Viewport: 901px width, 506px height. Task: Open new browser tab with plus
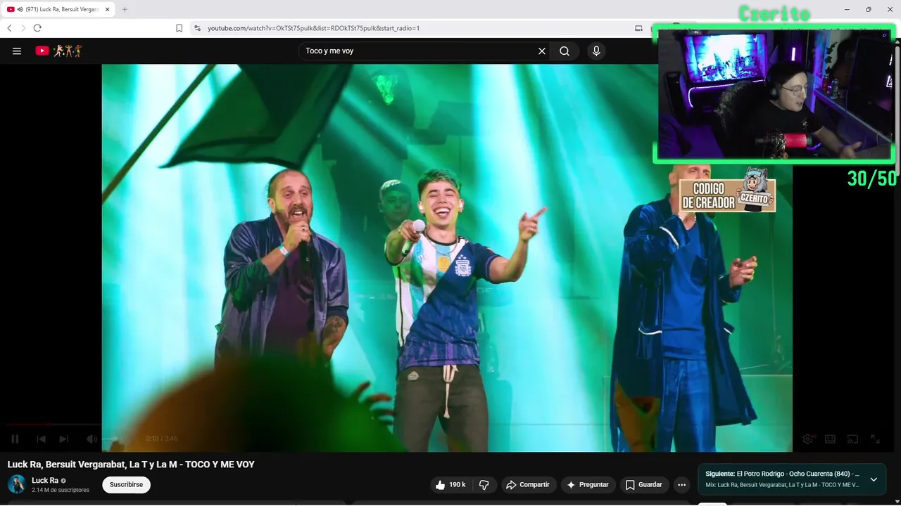click(125, 9)
